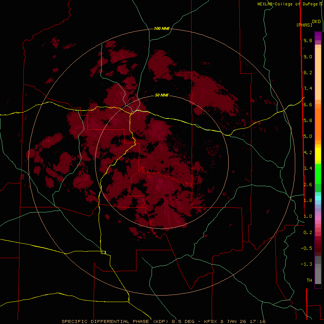
Task: Pick the pink swatch in the color bar
Action: click(x=318, y=218)
